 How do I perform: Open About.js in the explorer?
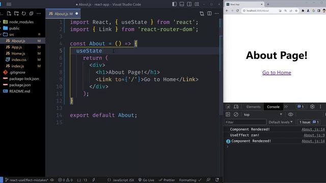point(18,41)
